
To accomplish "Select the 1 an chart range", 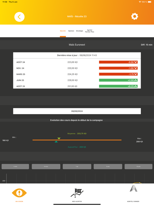I will [x=77, y=167].
